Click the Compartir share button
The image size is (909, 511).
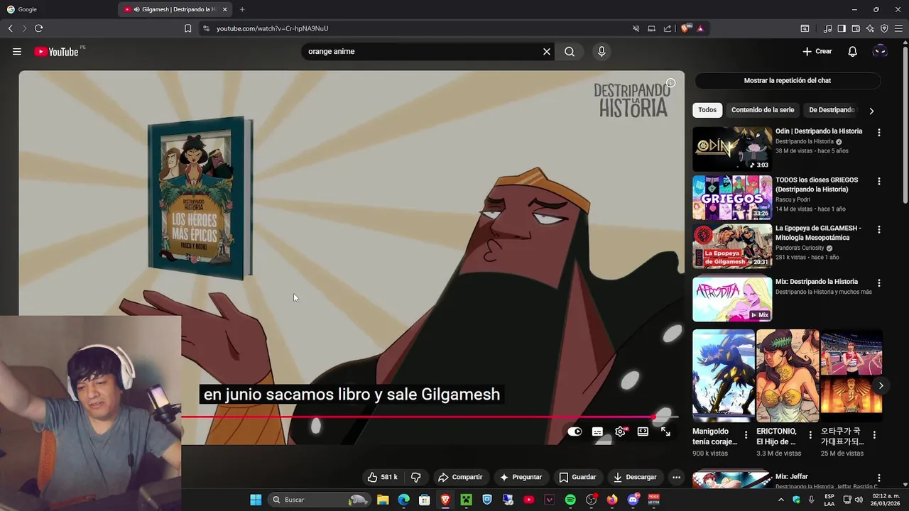coord(460,477)
